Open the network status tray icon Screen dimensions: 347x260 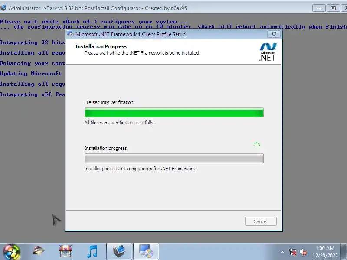tap(292, 252)
